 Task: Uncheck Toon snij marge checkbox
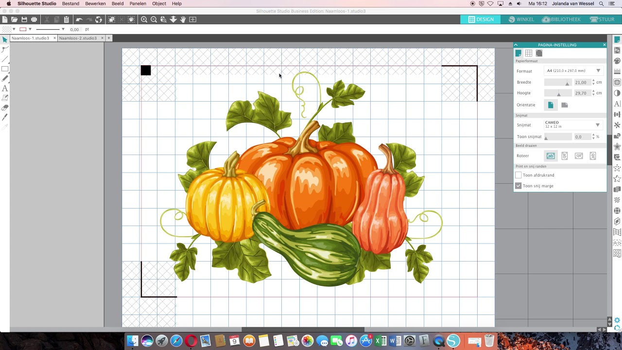click(518, 186)
